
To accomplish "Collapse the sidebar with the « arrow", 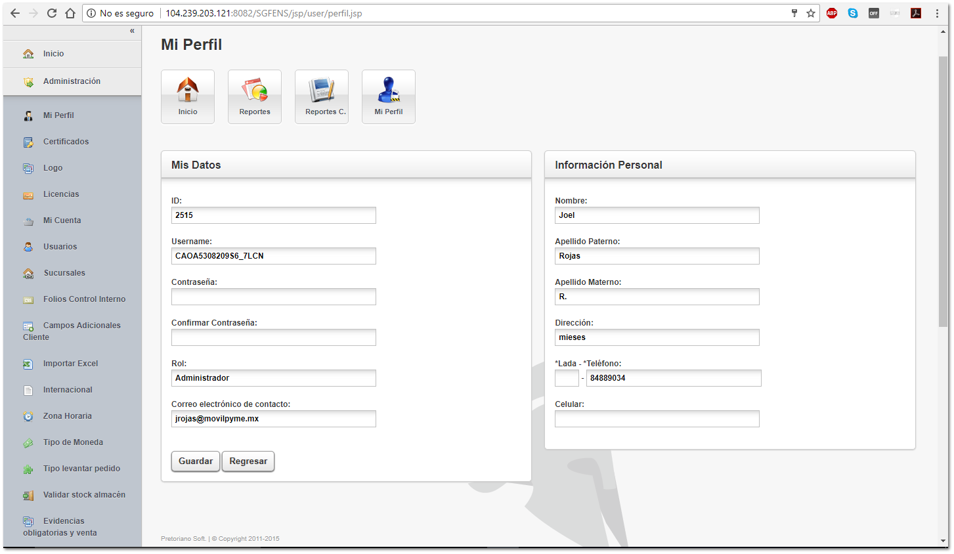I will click(132, 31).
